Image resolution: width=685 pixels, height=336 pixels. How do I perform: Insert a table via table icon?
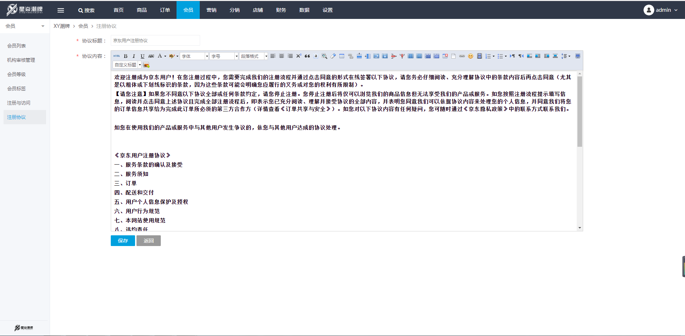342,56
